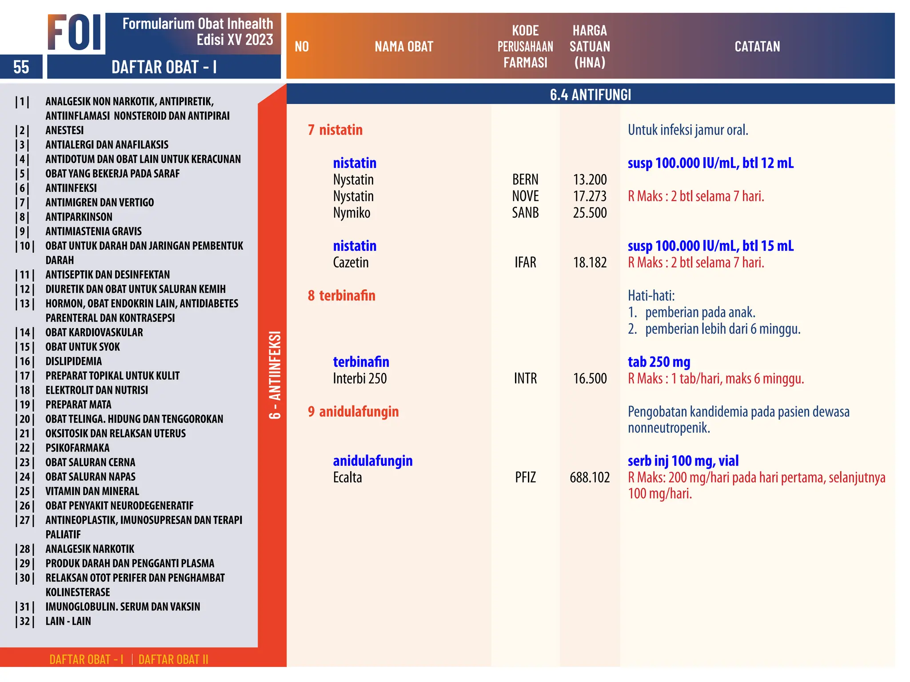Select the Interbi 250 brand entry
This screenshot has height=682, width=910.
coord(360,379)
